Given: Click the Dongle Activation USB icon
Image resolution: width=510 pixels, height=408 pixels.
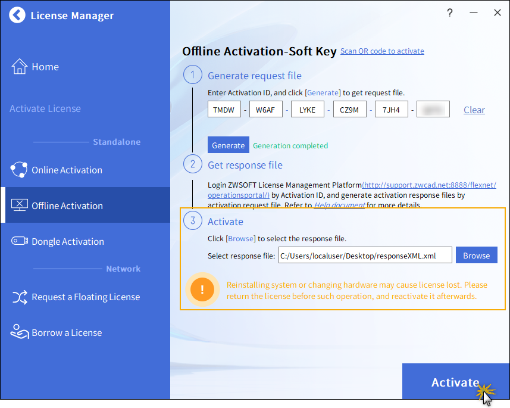Looking at the screenshot, I should (x=19, y=241).
